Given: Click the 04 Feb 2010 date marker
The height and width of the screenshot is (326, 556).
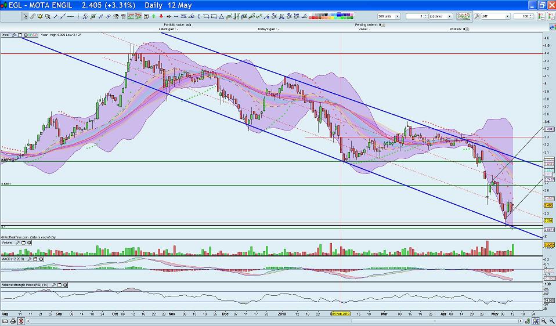Looking at the screenshot, I should tap(341, 314).
